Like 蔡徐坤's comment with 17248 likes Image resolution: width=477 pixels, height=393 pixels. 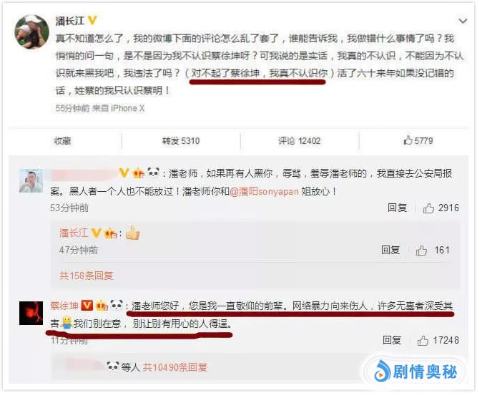point(438,340)
